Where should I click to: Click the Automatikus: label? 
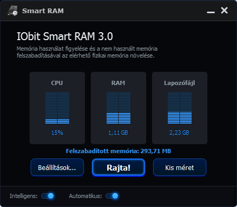point(86,196)
